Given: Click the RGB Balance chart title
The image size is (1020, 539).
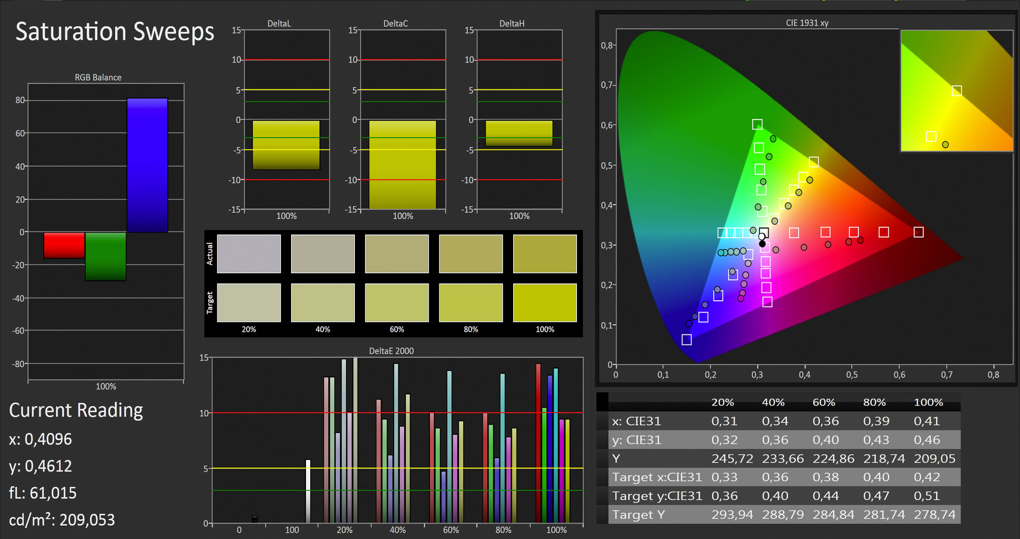Looking at the screenshot, I should click(98, 77).
